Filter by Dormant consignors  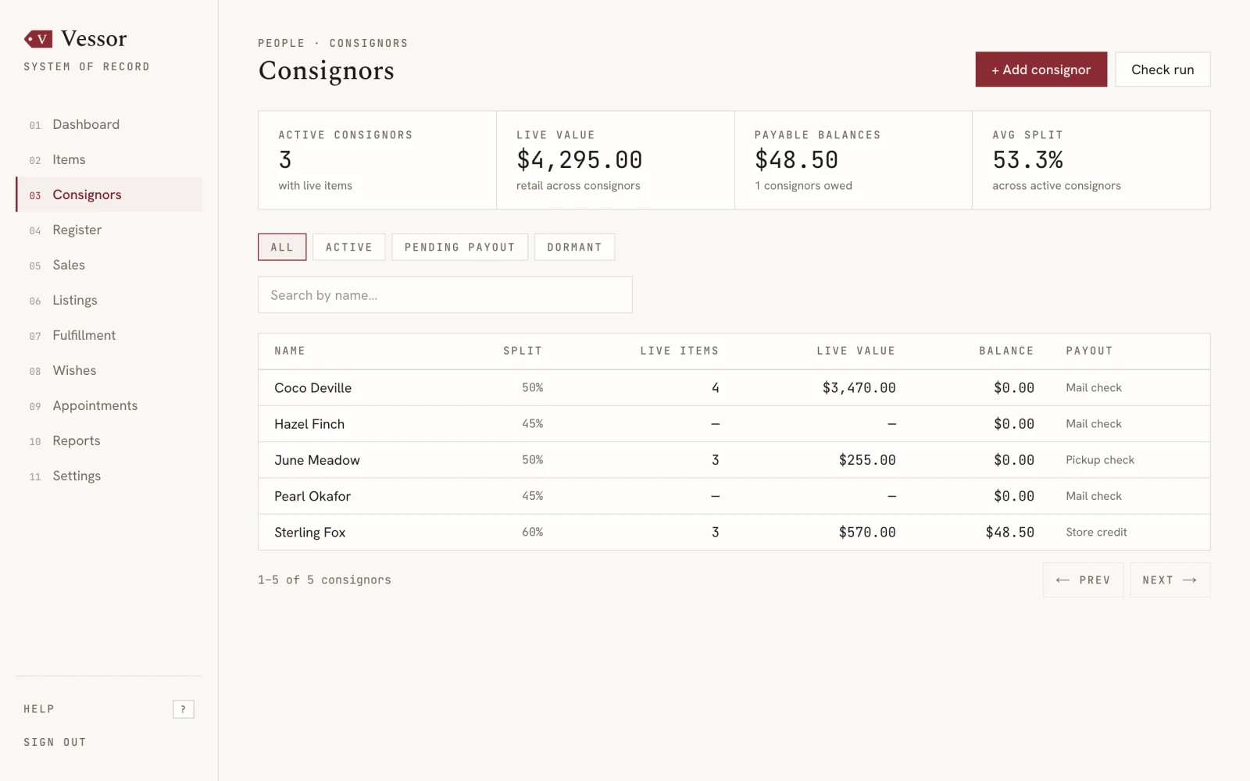(574, 247)
